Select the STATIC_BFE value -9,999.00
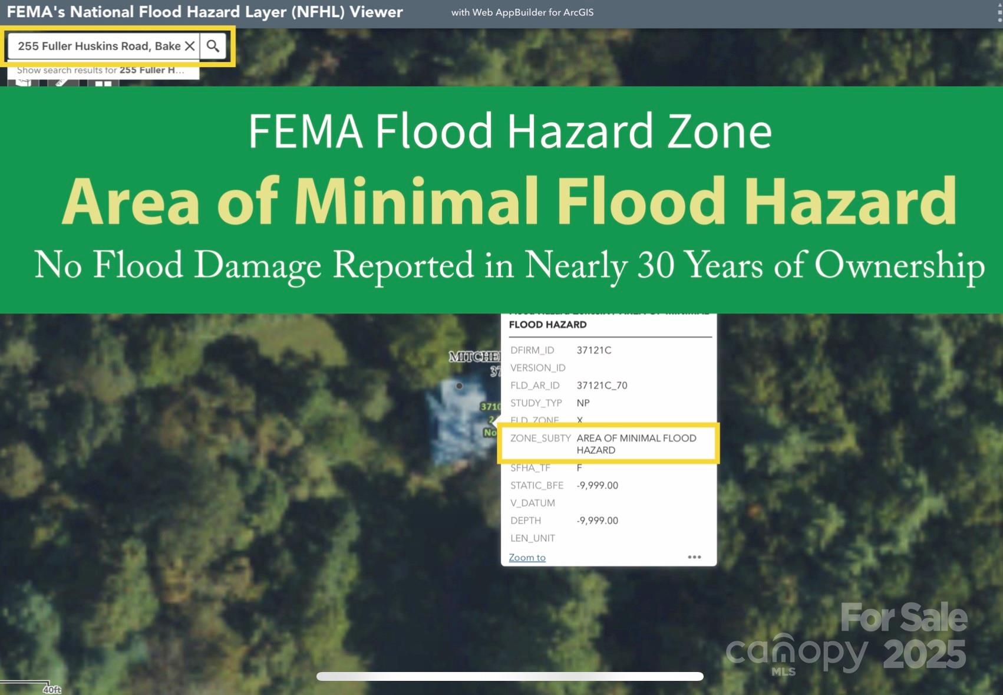1003x695 pixels. click(x=597, y=486)
